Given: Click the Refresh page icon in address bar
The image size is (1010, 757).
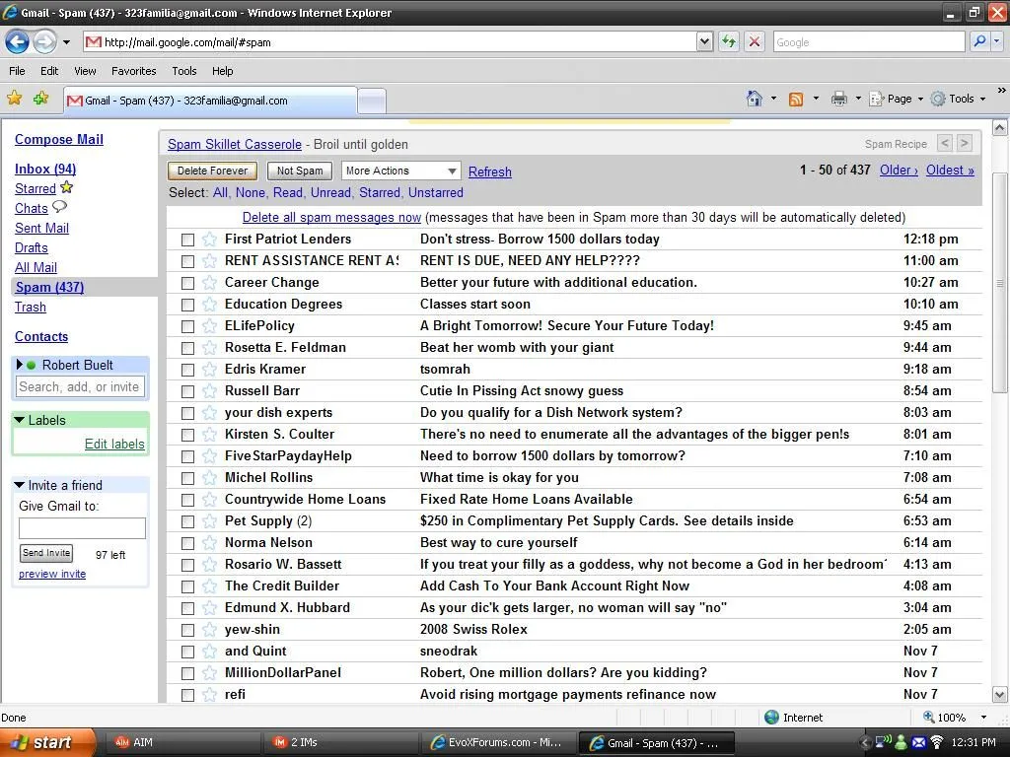Looking at the screenshot, I should point(729,41).
